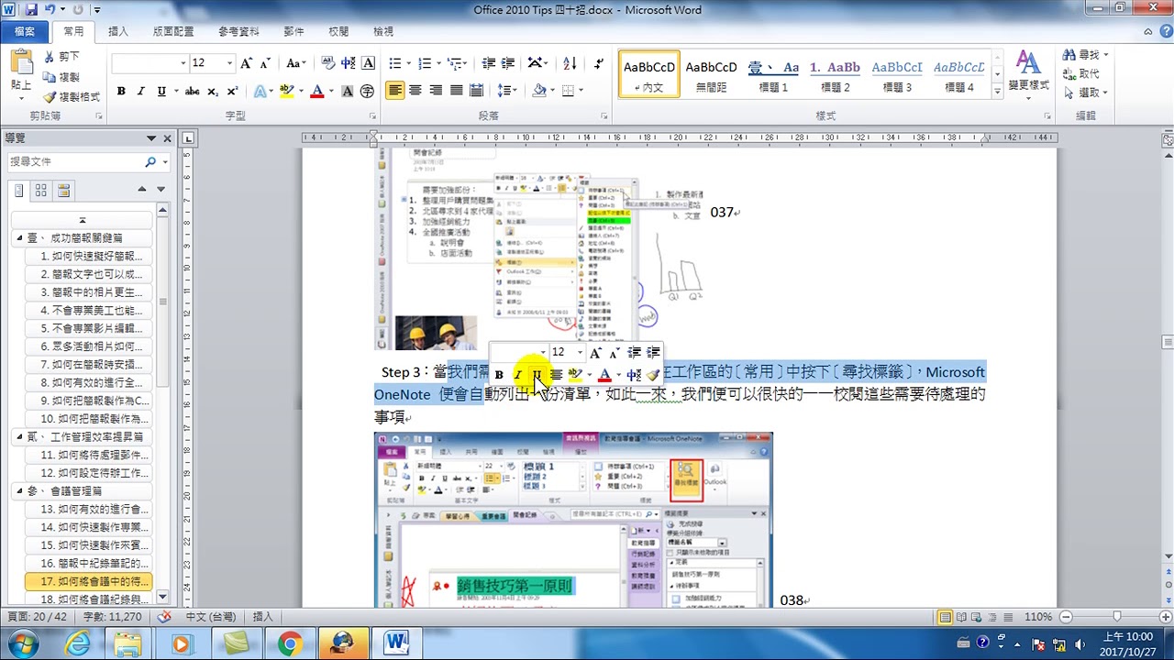Viewport: 1174px width, 660px height.
Task: Switch to the 插入 (Insert) tab
Action: (118, 31)
